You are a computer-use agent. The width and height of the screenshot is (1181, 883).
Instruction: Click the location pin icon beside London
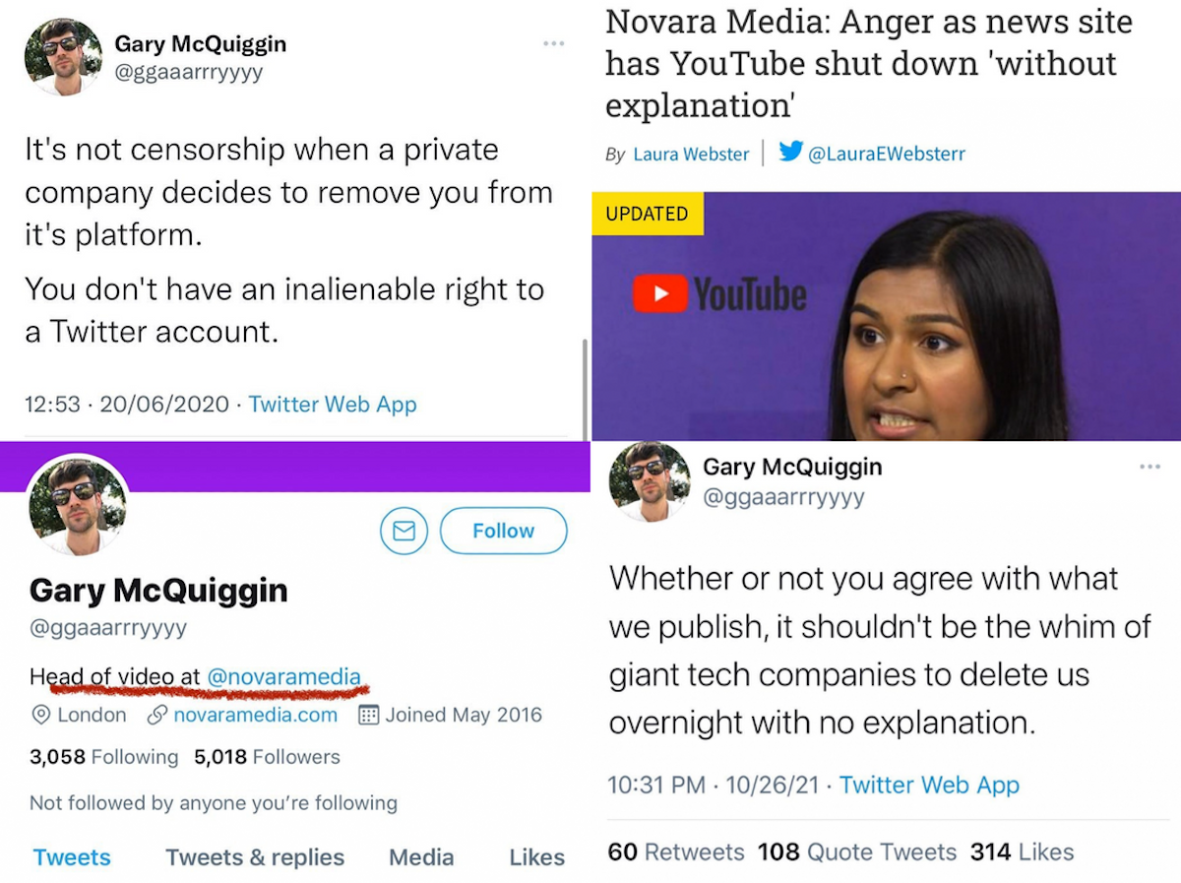click(41, 716)
